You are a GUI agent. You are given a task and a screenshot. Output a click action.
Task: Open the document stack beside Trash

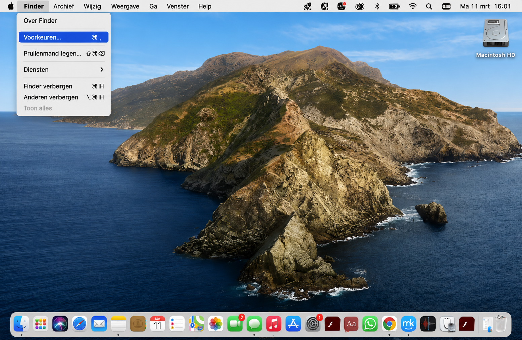point(487,324)
